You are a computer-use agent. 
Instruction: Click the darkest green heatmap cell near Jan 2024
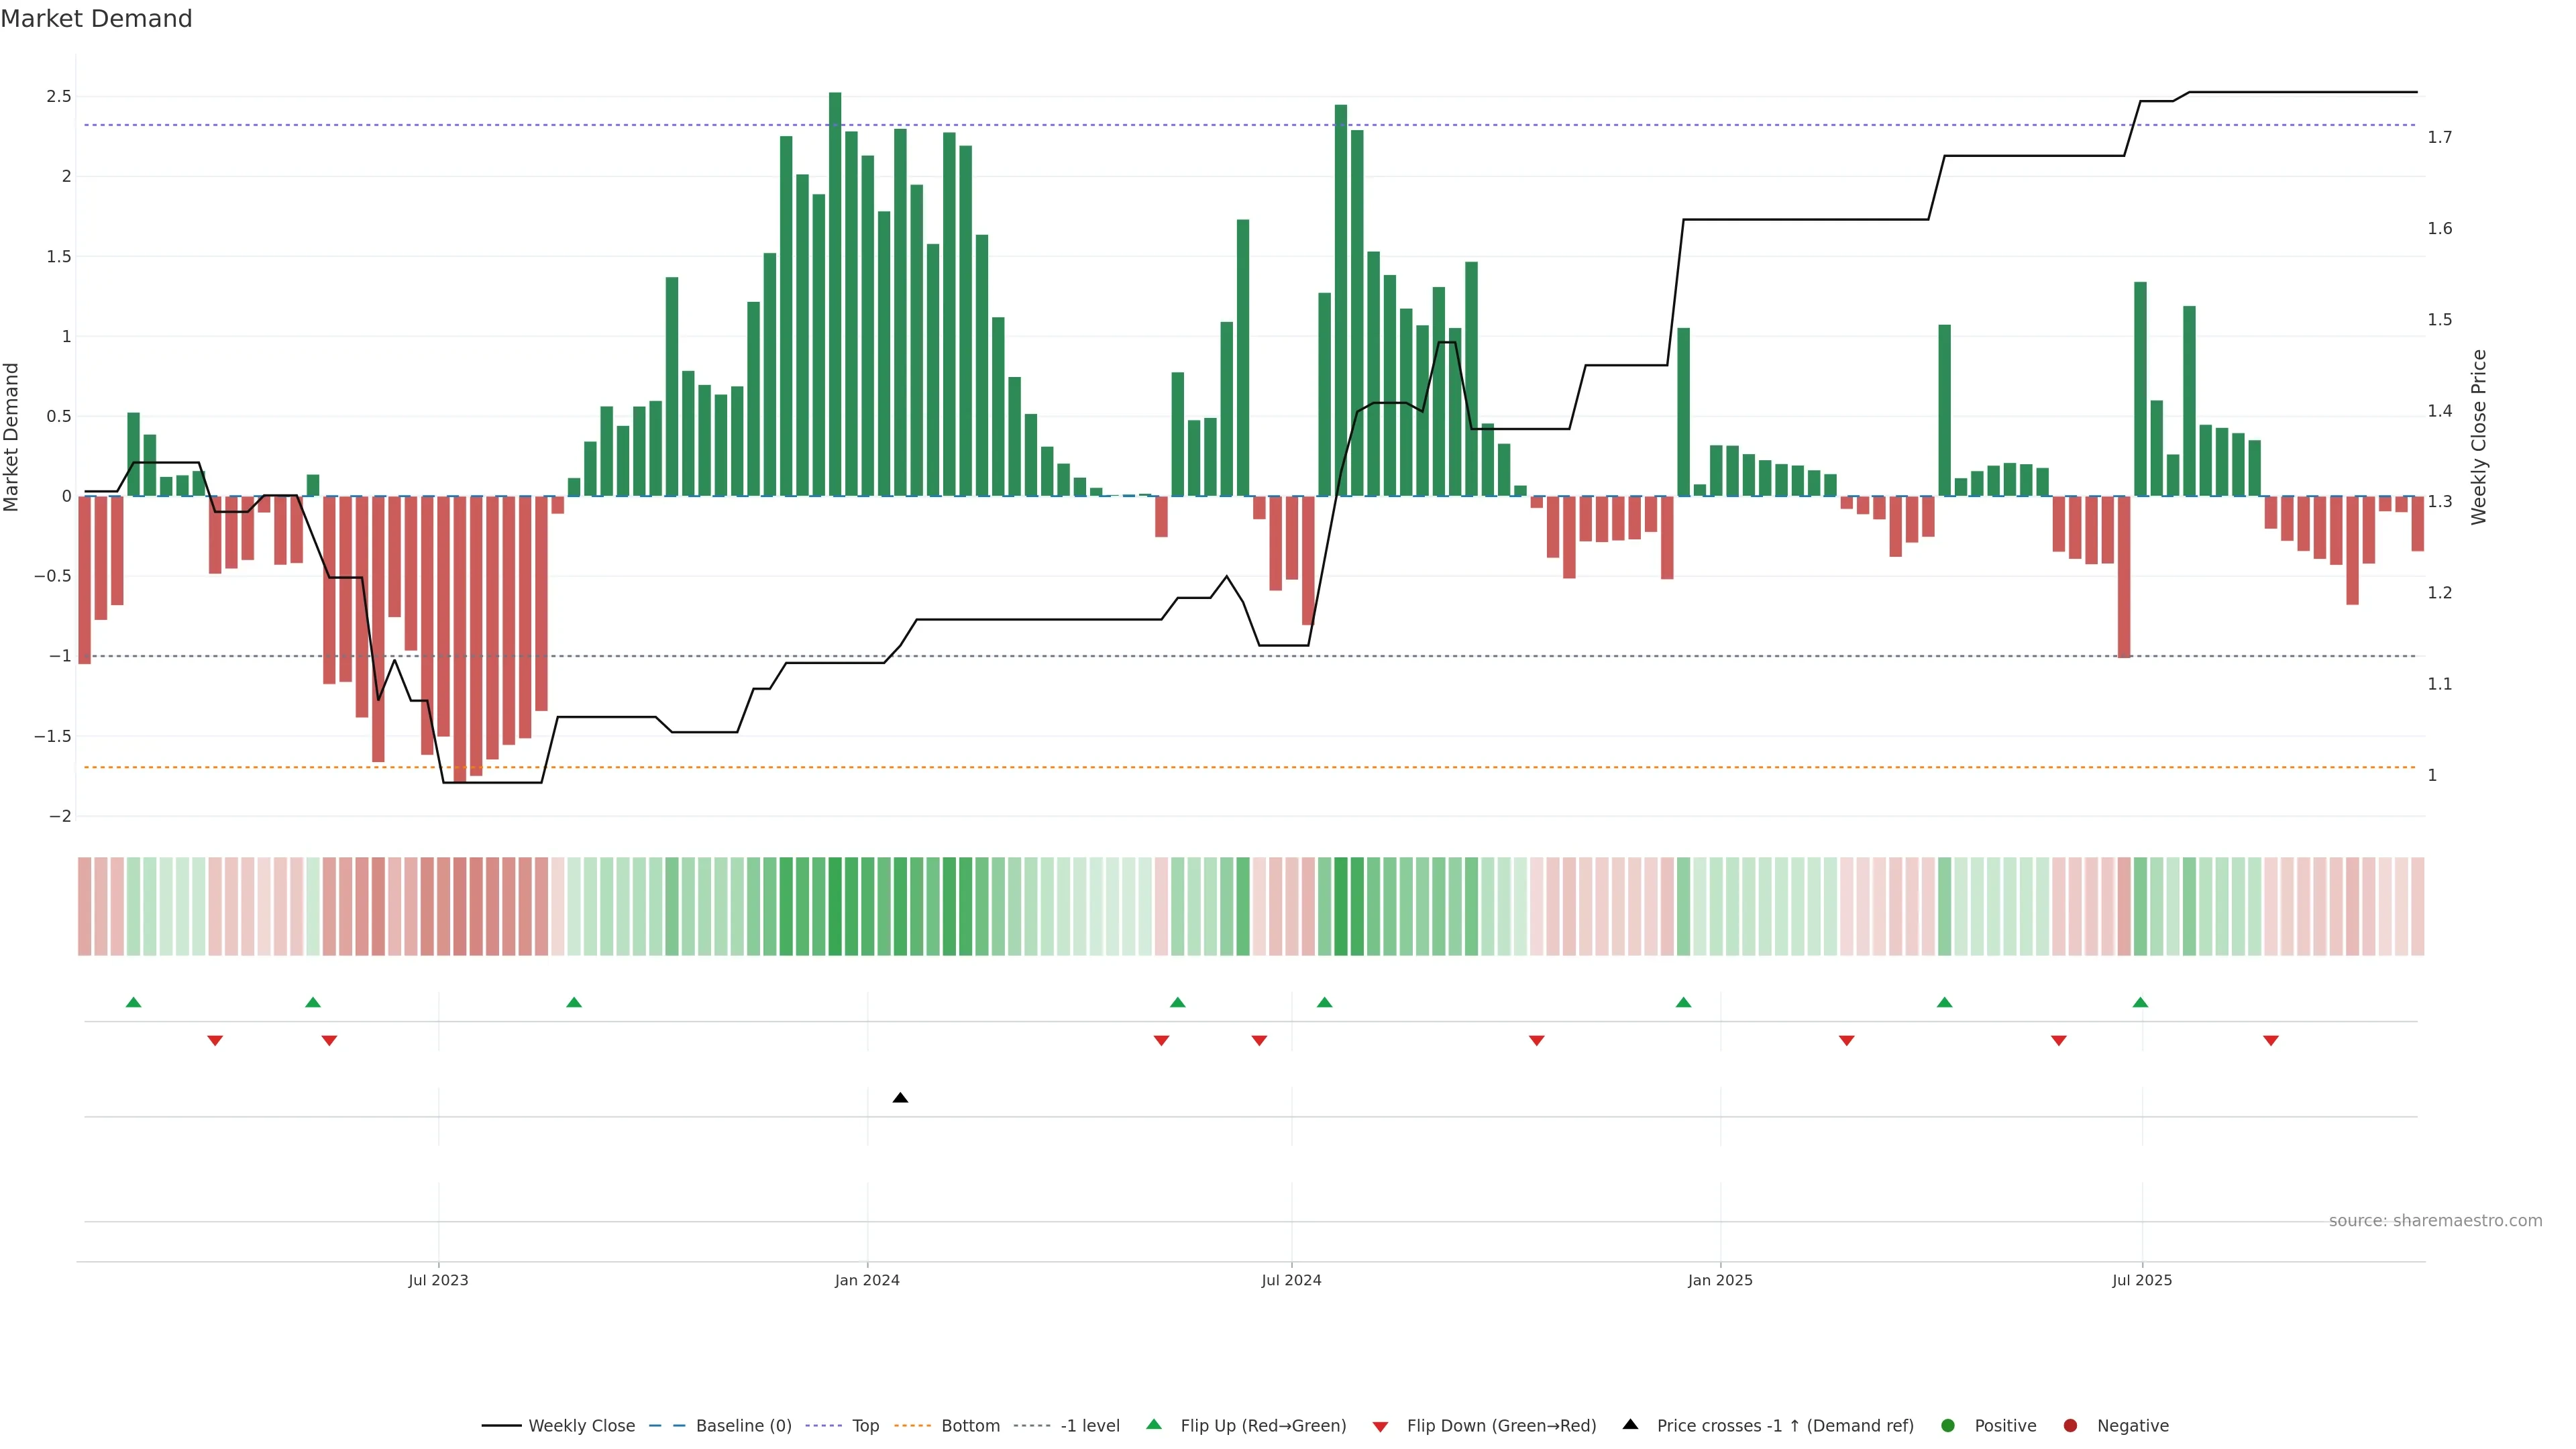[835, 906]
